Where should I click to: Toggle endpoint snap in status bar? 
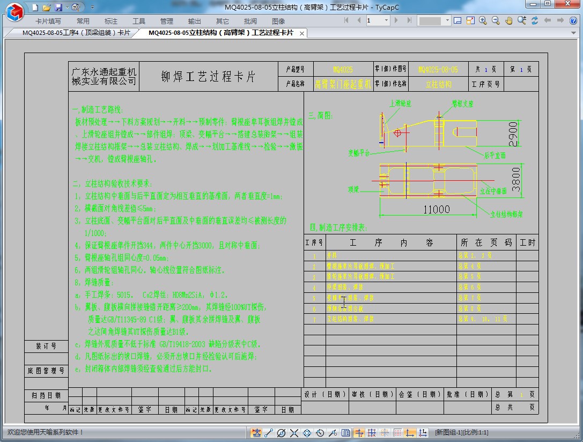tap(269, 432)
